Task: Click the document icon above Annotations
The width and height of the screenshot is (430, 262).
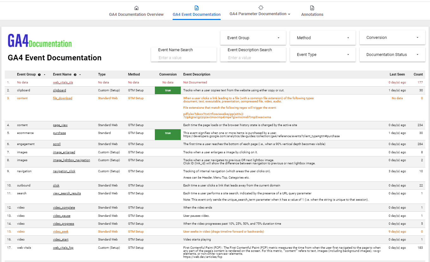Action: (312, 8)
